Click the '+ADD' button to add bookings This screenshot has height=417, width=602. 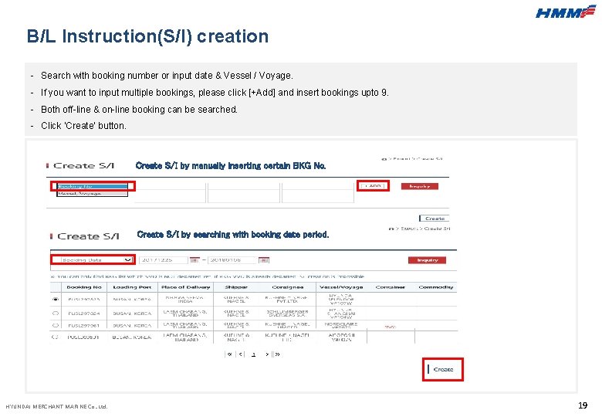(373, 186)
